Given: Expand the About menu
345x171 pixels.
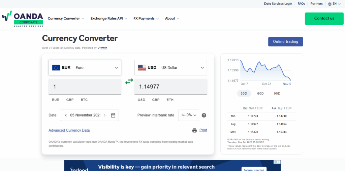Looking at the screenshot, I should click(172, 19).
